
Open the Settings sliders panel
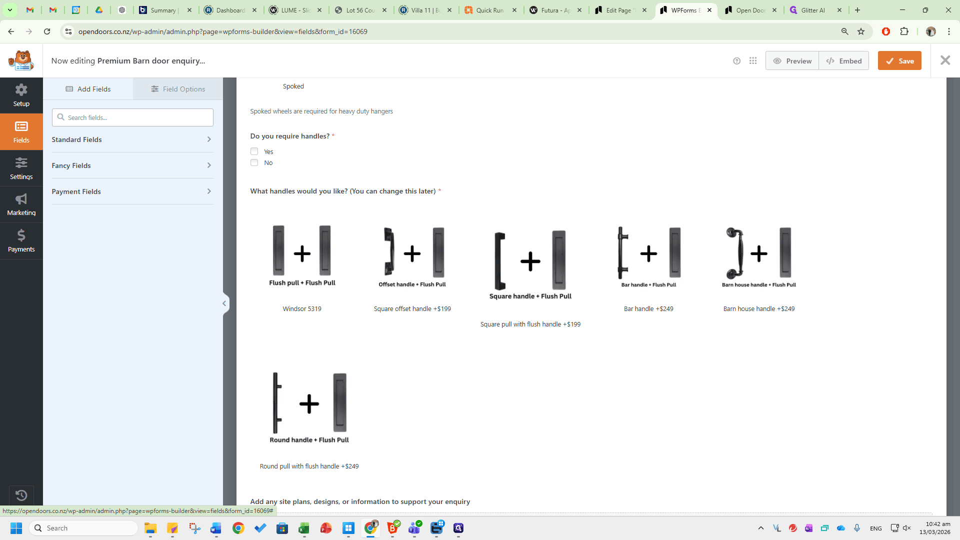(21, 168)
